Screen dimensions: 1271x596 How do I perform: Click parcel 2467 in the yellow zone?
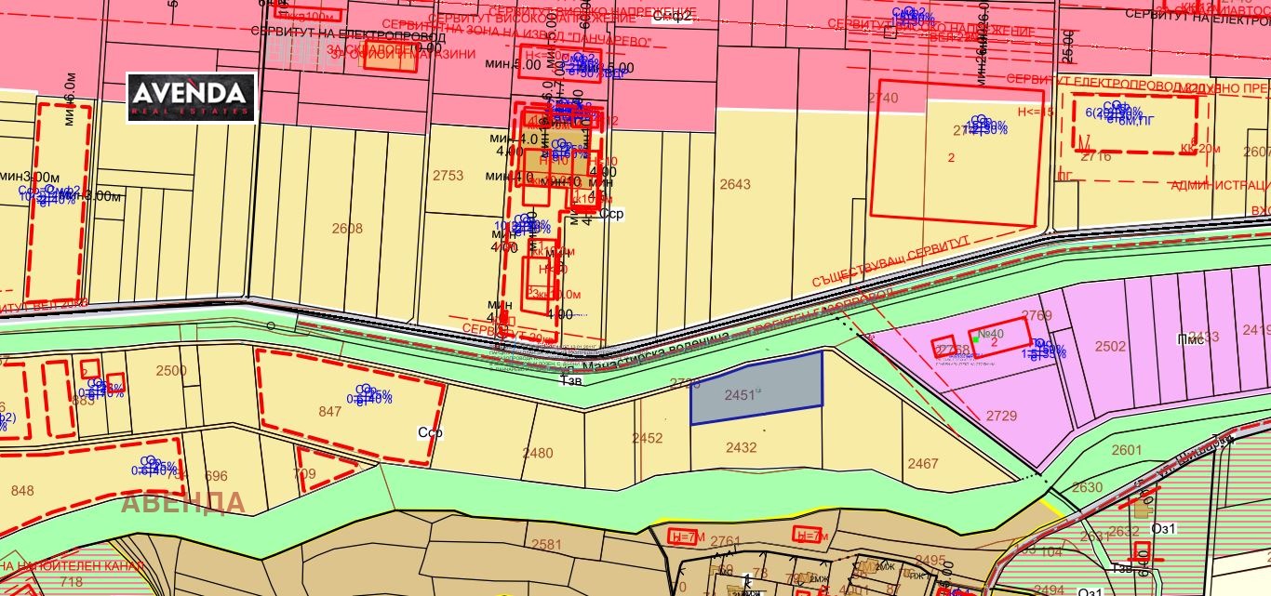tap(923, 463)
